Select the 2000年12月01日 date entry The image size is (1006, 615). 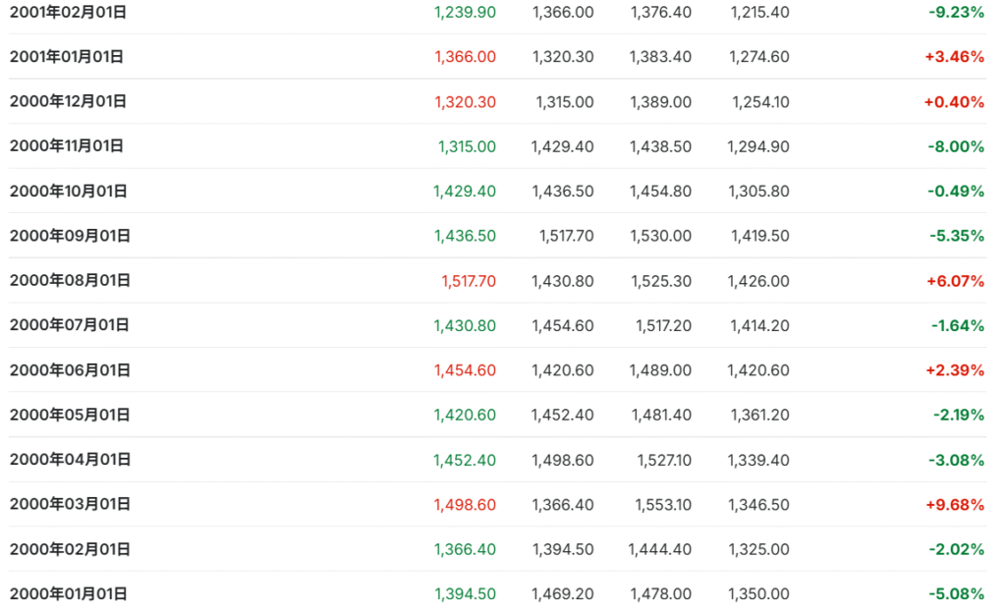click(x=68, y=101)
